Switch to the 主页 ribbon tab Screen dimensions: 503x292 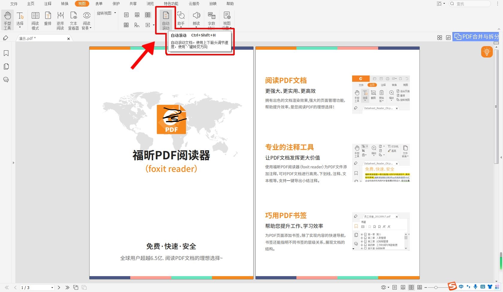(30, 4)
